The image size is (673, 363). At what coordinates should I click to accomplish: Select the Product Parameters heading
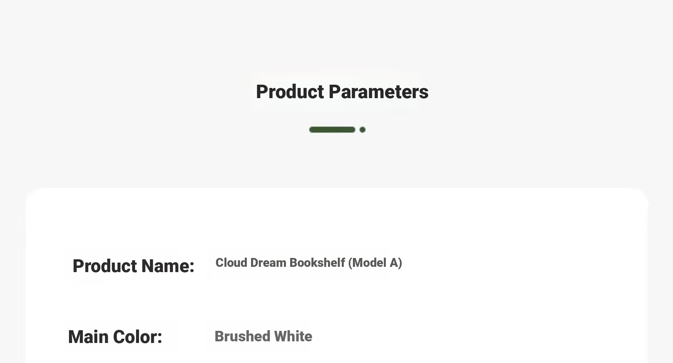(342, 92)
